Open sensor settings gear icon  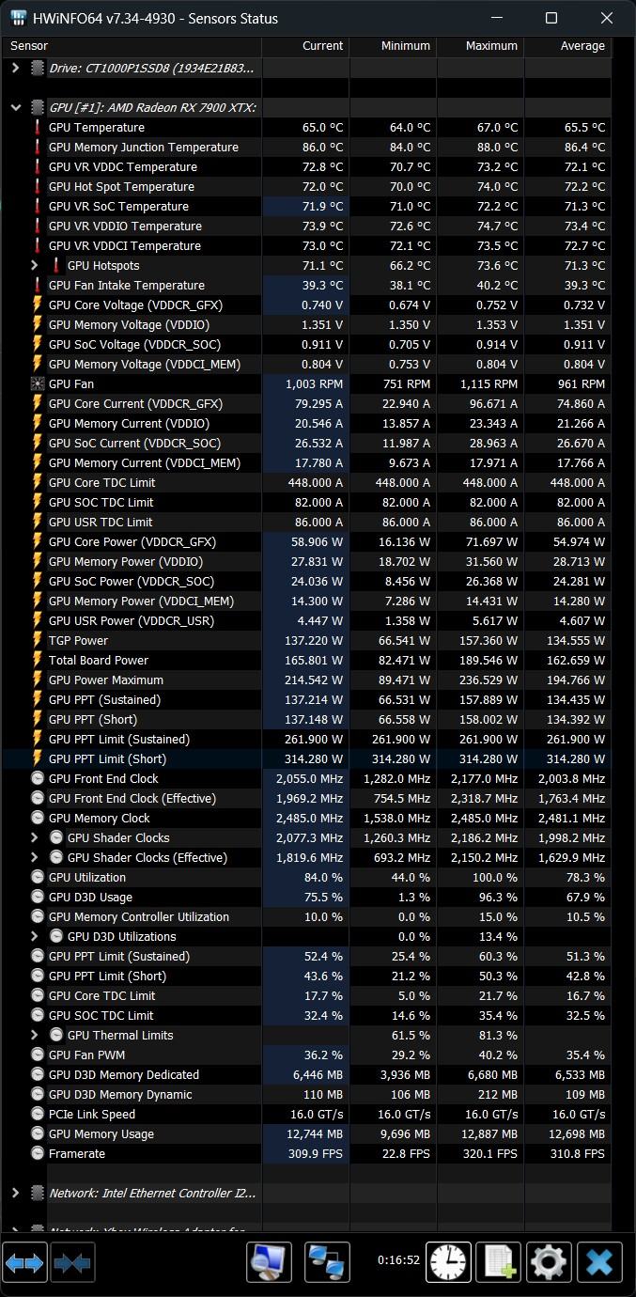pos(549,1262)
